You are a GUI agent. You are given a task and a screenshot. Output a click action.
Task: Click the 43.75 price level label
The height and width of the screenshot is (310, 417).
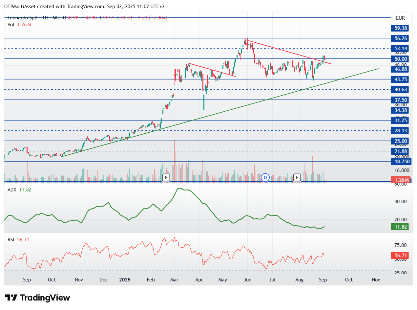pos(401,79)
